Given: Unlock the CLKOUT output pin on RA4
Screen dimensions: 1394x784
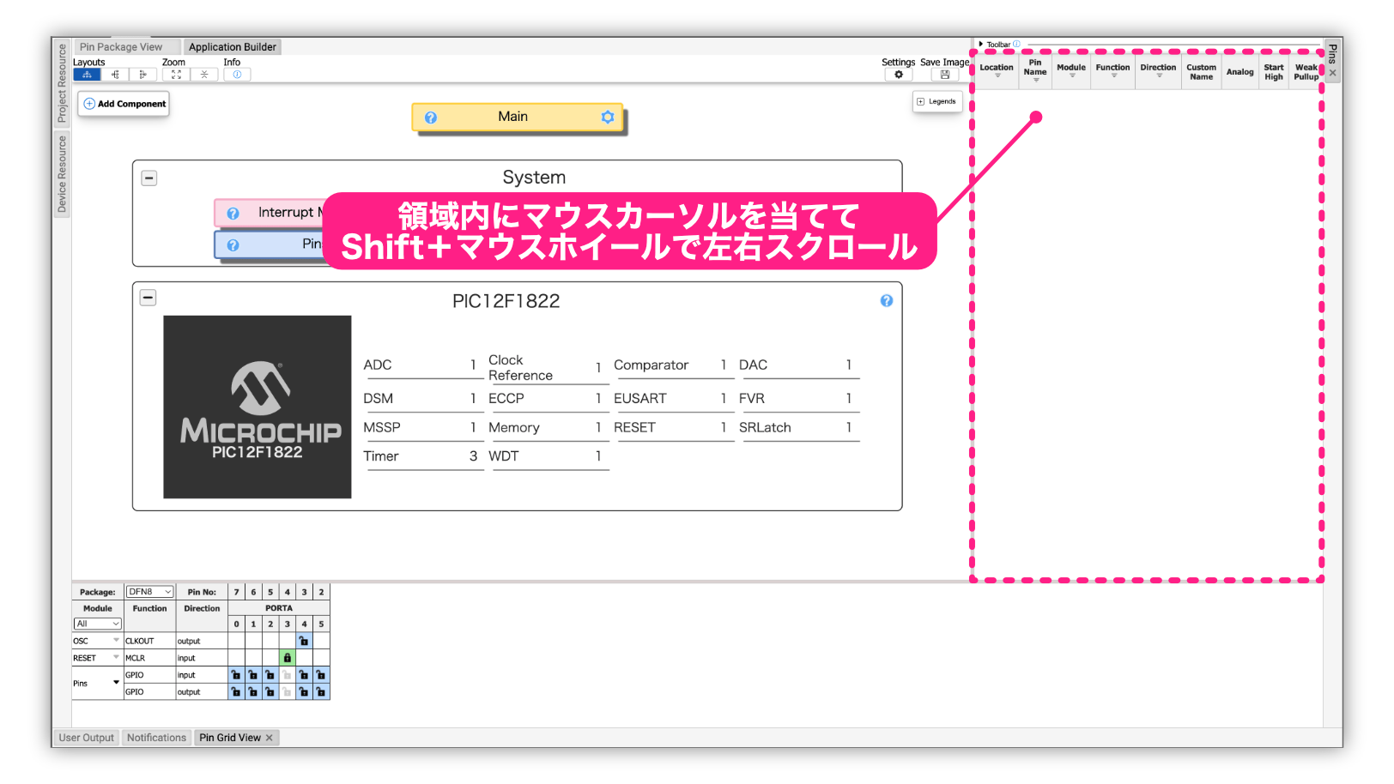Looking at the screenshot, I should pyautogui.click(x=304, y=641).
